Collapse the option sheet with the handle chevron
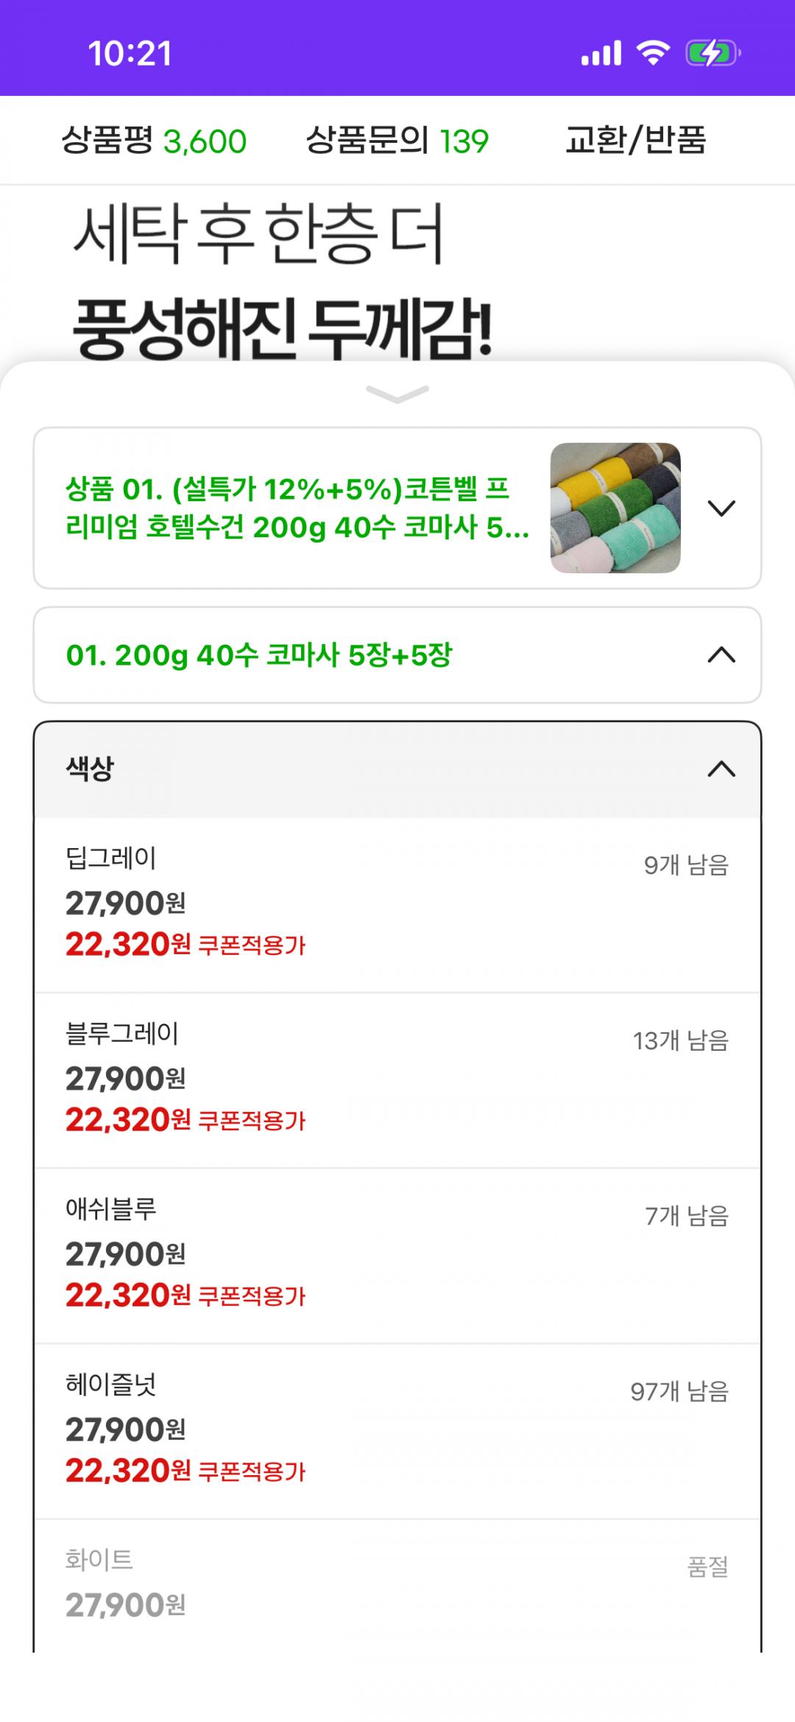The height and width of the screenshot is (1722, 795). [x=397, y=394]
